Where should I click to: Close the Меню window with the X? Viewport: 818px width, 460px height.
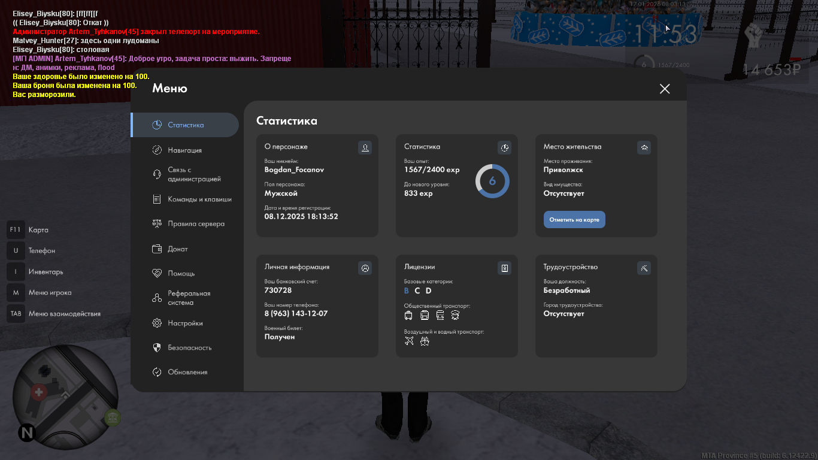(664, 89)
